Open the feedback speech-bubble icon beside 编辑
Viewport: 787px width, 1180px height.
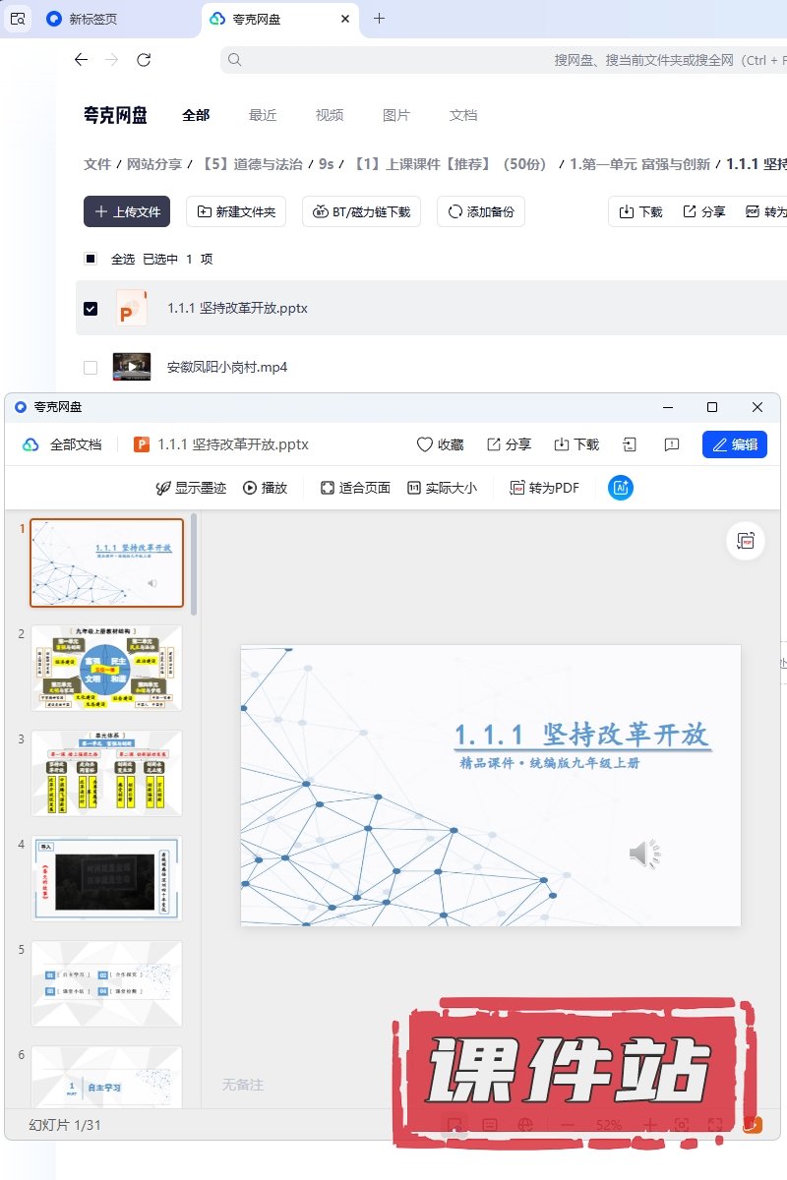672,444
